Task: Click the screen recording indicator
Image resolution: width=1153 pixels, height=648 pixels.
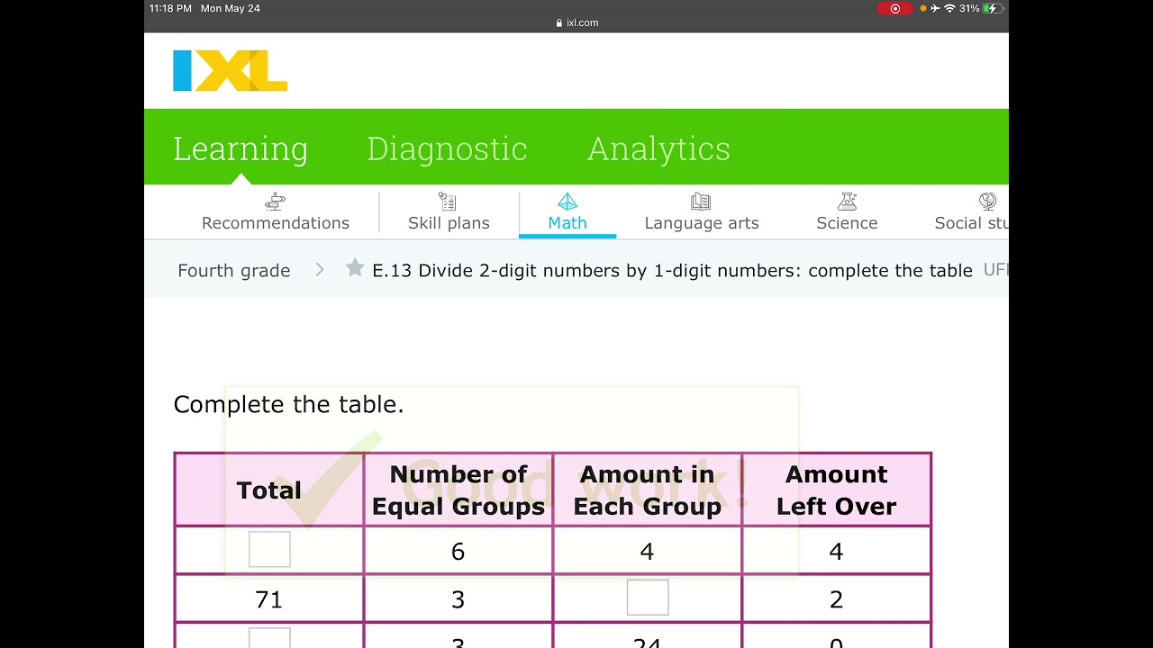Action: (x=895, y=8)
